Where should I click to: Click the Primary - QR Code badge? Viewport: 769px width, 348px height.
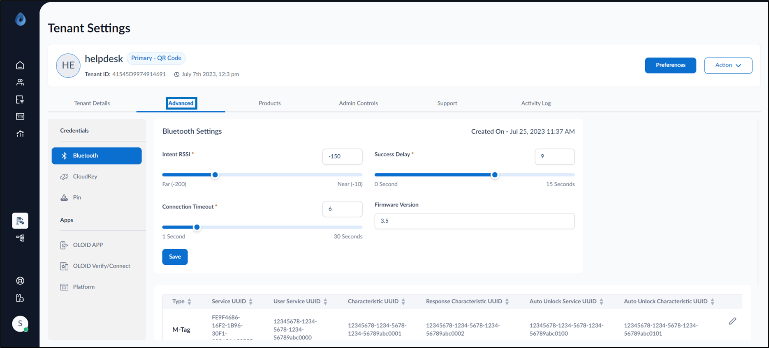click(156, 58)
